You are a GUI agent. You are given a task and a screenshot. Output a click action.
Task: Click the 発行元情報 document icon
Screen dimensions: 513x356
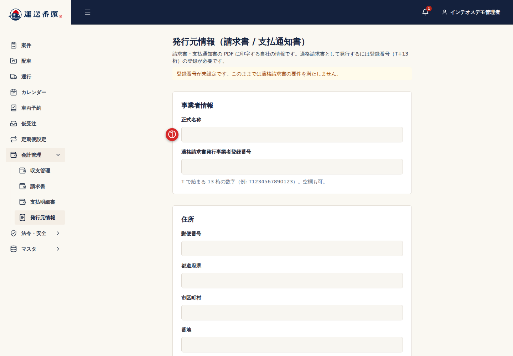pyautogui.click(x=22, y=218)
